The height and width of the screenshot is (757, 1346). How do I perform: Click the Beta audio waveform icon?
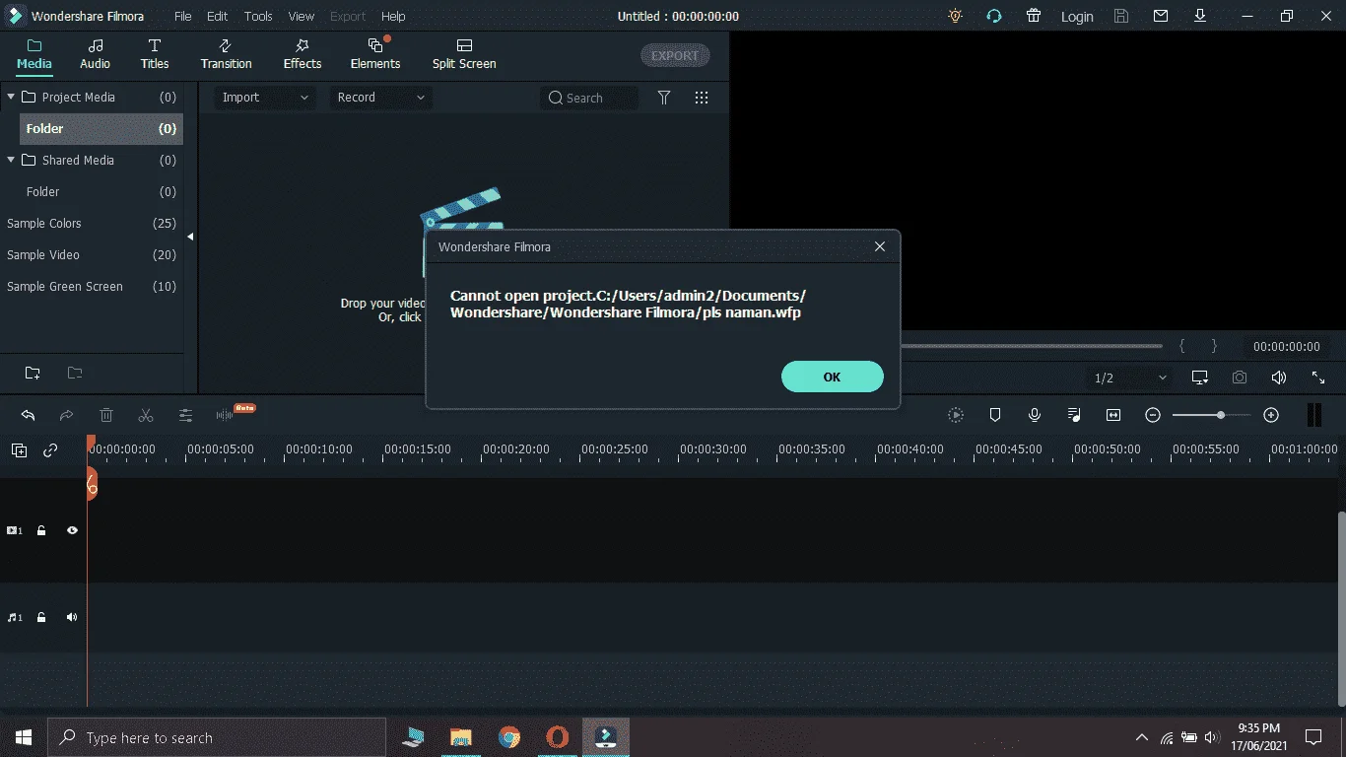coord(226,415)
